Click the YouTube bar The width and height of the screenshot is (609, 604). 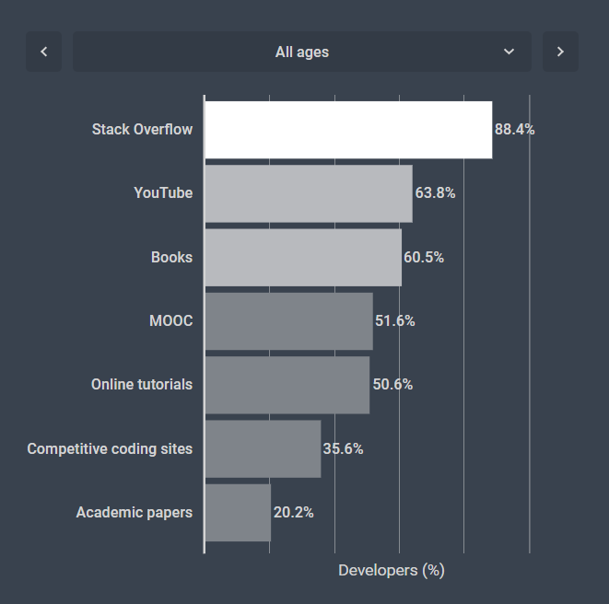(308, 193)
